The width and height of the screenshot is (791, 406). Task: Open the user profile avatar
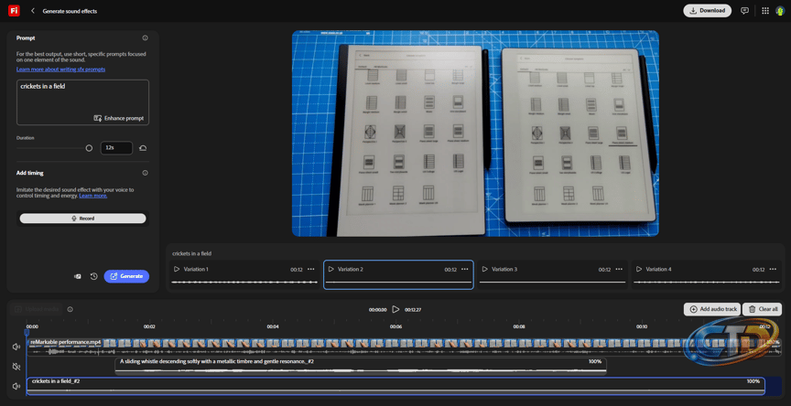click(x=780, y=11)
